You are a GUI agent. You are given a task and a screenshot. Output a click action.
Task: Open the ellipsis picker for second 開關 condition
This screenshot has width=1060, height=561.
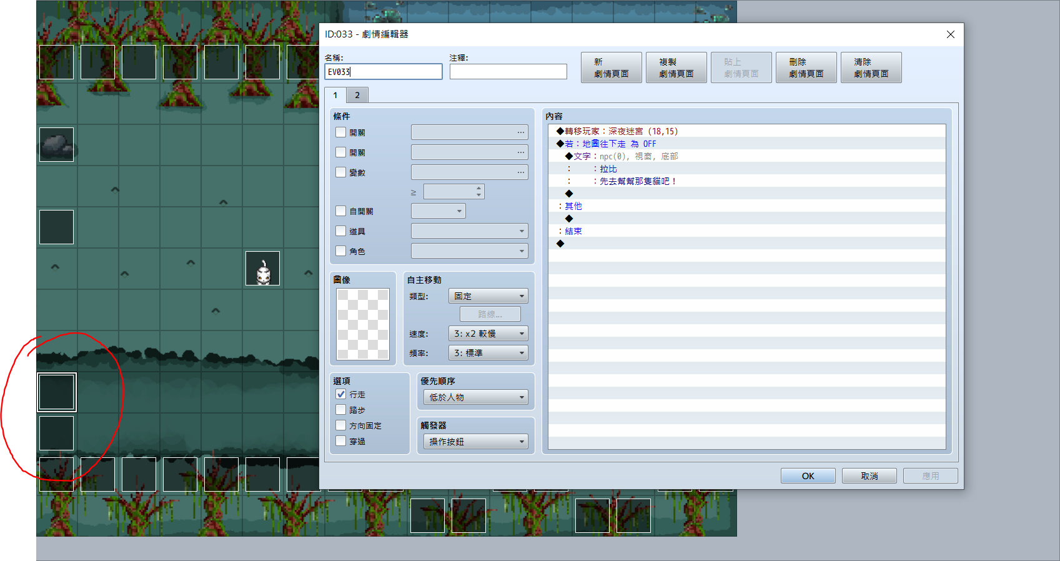(521, 152)
